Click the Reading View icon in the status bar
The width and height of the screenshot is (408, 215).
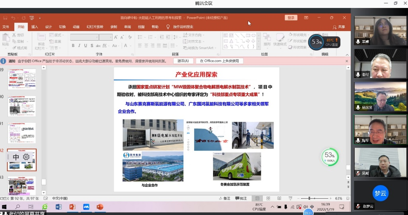[x=279, y=198]
